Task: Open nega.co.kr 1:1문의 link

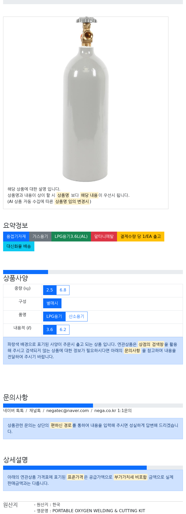Action: click(113, 411)
